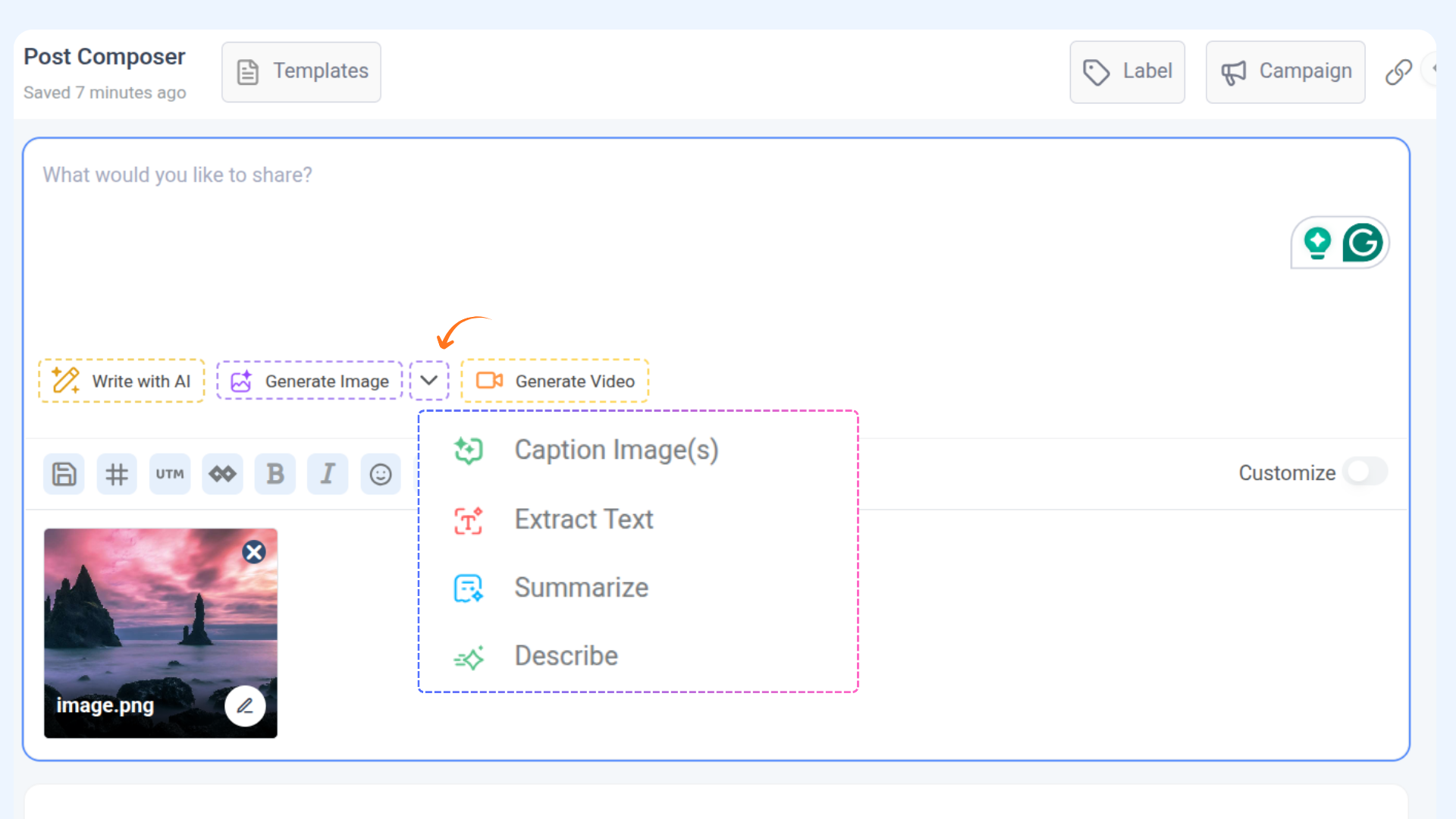This screenshot has width=1456, height=819.
Task: Click the Write with AI button
Action: (x=121, y=381)
